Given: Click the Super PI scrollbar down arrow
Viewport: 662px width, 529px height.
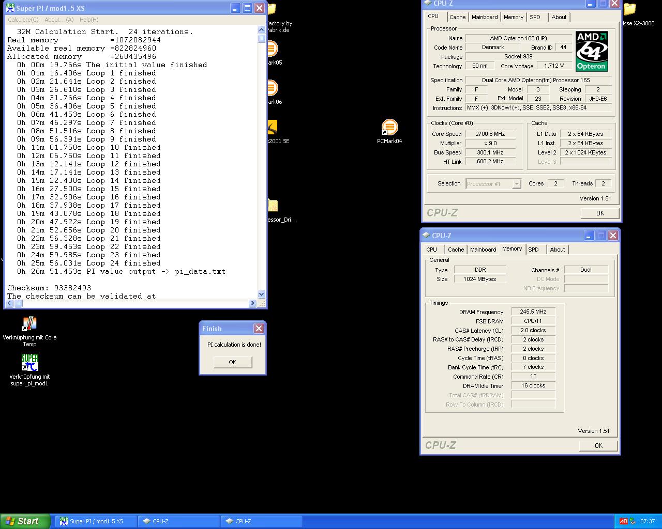Looking at the screenshot, I should click(261, 294).
